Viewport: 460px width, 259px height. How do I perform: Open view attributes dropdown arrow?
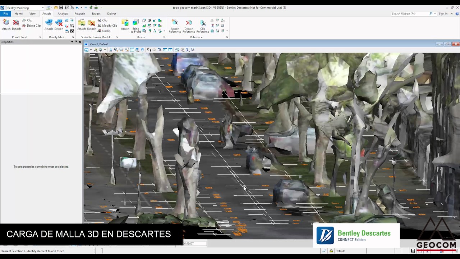click(x=91, y=50)
